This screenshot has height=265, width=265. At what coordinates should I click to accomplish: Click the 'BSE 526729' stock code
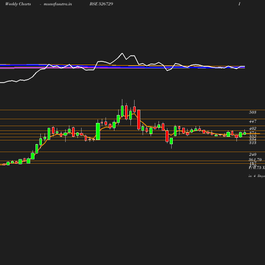click(x=101, y=4)
